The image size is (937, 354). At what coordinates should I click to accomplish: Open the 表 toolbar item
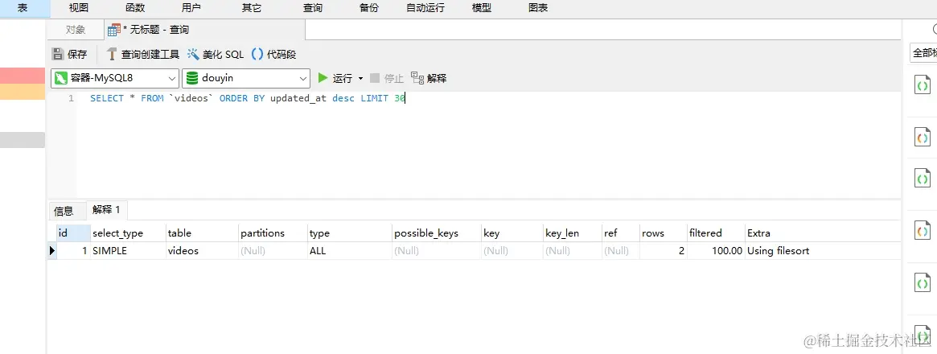pyautogui.click(x=22, y=8)
